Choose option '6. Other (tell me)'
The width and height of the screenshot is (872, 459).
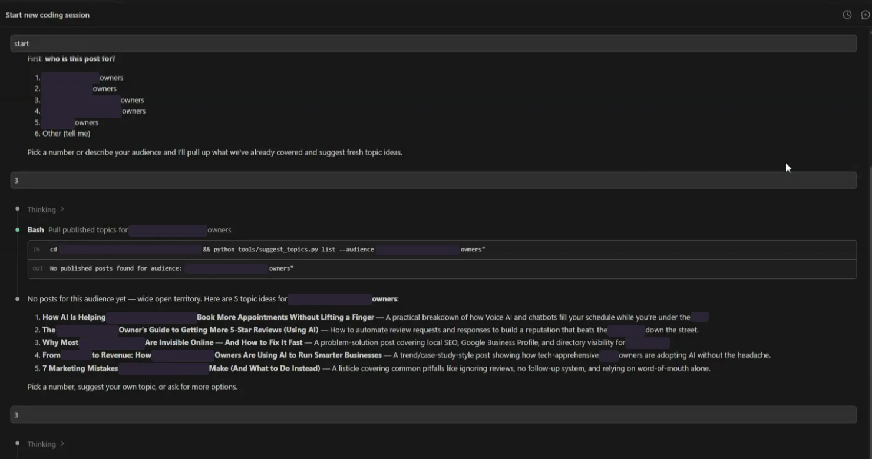pos(62,134)
